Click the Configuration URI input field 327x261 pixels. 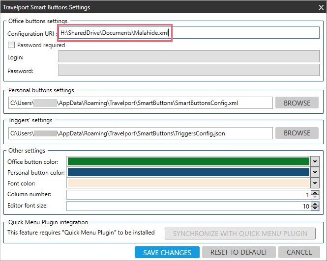tap(189, 33)
